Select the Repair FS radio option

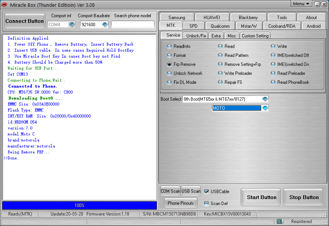point(220,82)
